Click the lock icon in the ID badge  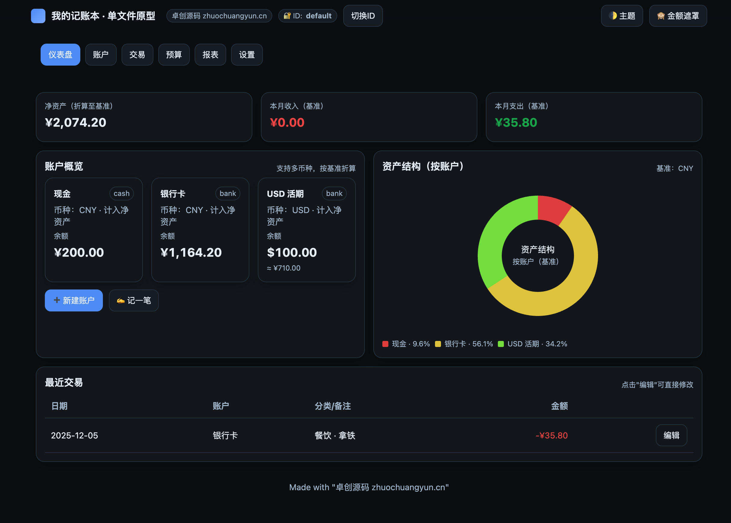pos(287,15)
